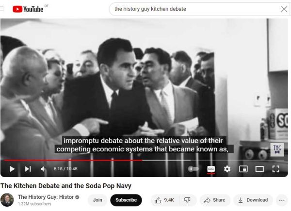Switch to theater mode
Image resolution: width=291 pixels, height=211 pixels.
[259, 169]
